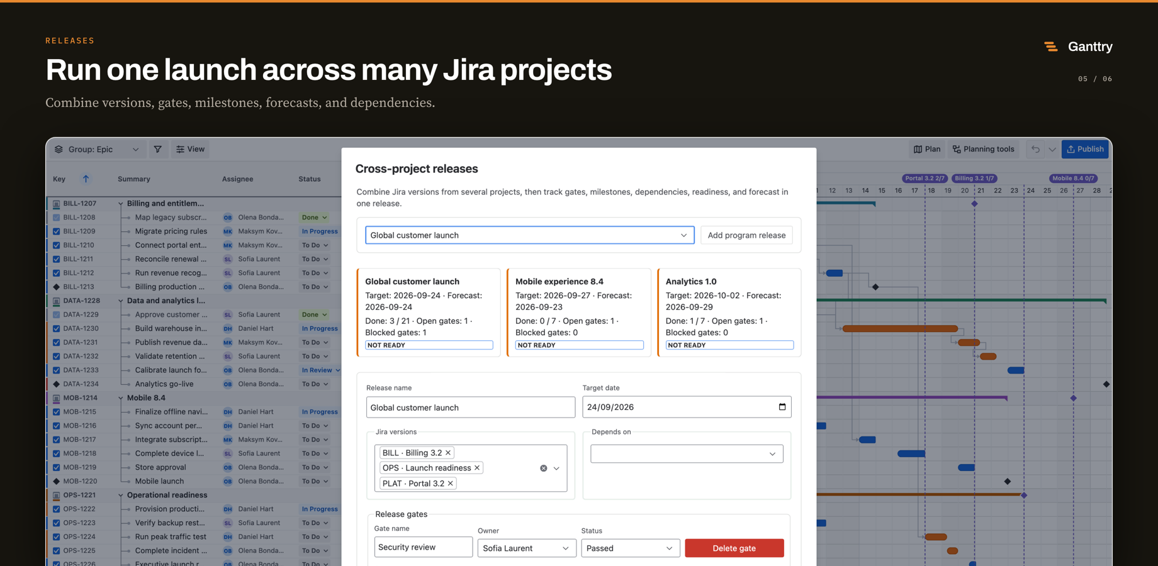Click the Summary column header
This screenshot has width=1158, height=566.
134,179
